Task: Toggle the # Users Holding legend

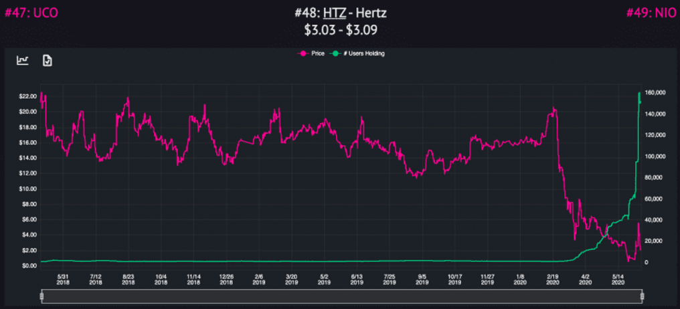Action: tap(358, 54)
